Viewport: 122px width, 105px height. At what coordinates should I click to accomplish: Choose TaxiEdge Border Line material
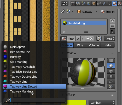pyautogui.click(x=34, y=72)
